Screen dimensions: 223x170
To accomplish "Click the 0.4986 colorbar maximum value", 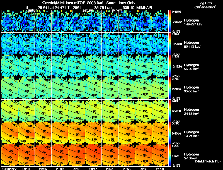I will 176,12.
